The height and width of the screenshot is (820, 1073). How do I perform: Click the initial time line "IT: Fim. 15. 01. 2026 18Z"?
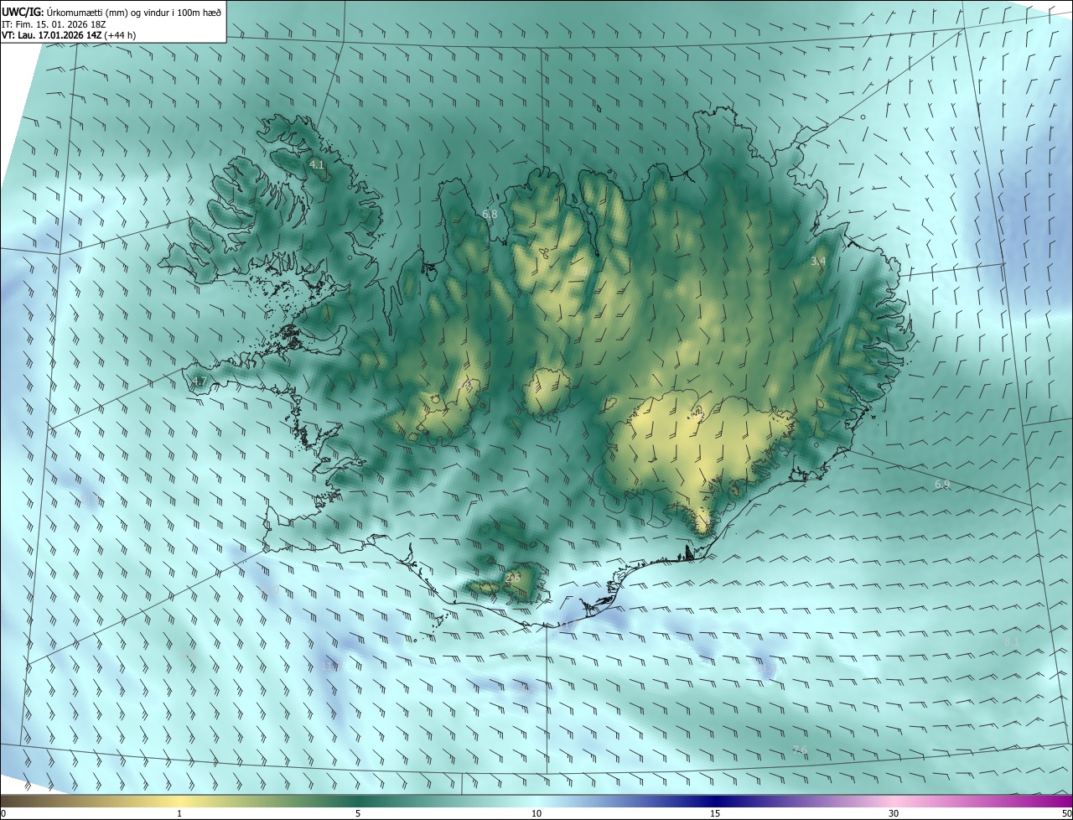pyautogui.click(x=54, y=23)
